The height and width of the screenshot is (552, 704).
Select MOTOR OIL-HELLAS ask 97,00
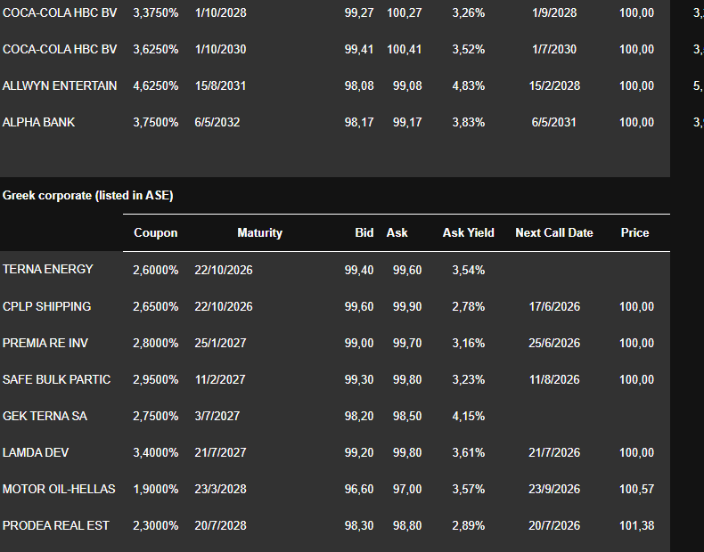click(x=407, y=489)
